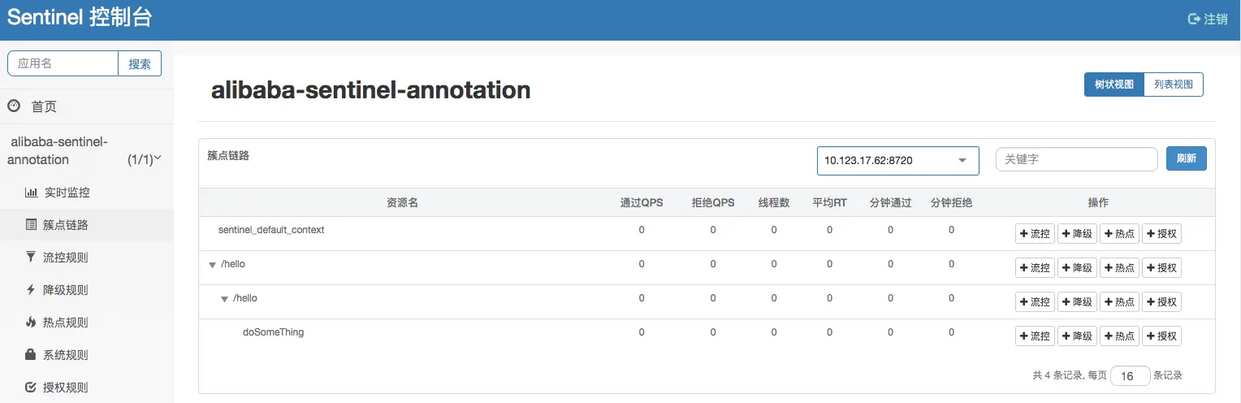Collapse the alibaba-sentinel-annotation app menu
Viewport: 1241px width, 403px height.
click(158, 158)
